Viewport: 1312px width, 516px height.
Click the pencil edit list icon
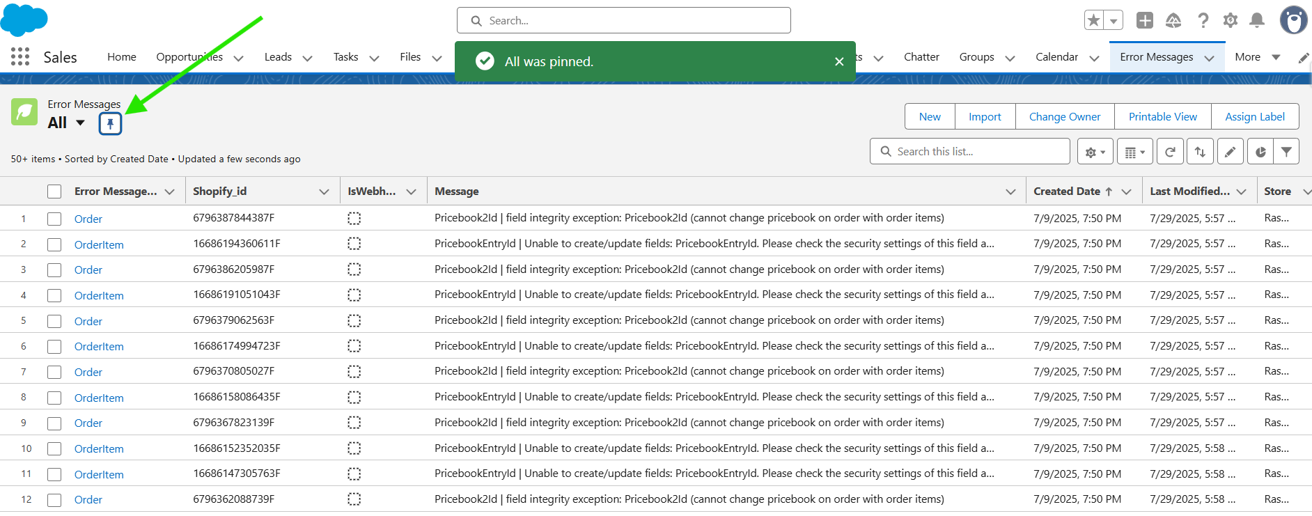(1230, 152)
